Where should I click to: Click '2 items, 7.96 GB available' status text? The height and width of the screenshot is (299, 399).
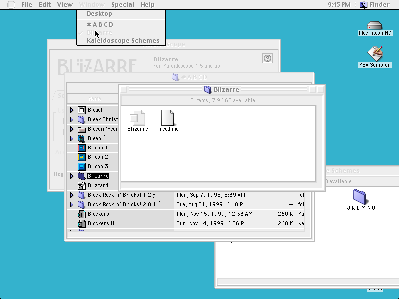(x=222, y=101)
